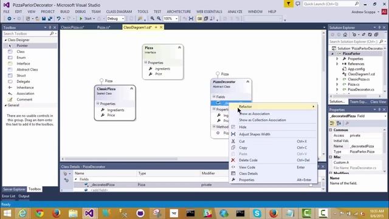Switch to the Team Explorer tab
Screen dimensions: 389x219
coord(358,102)
